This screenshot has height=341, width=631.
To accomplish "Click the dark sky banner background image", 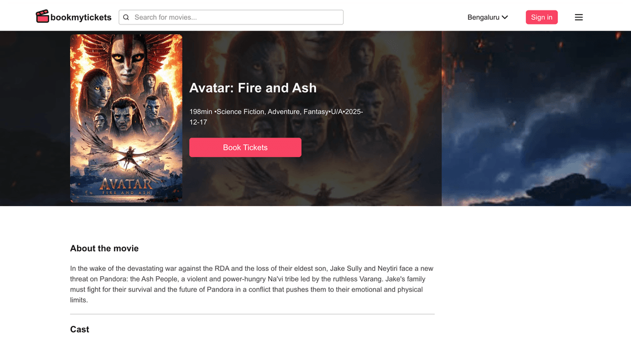I will (536, 119).
